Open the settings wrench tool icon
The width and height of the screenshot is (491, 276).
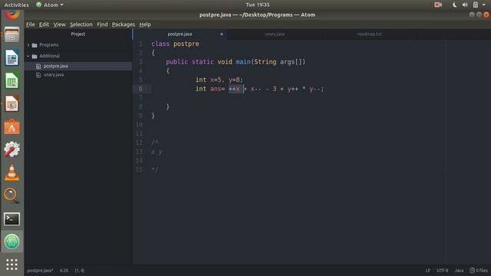(12, 149)
